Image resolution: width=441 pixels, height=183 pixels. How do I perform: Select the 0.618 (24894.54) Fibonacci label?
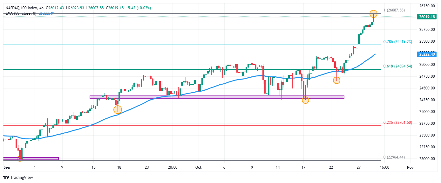click(x=397, y=66)
